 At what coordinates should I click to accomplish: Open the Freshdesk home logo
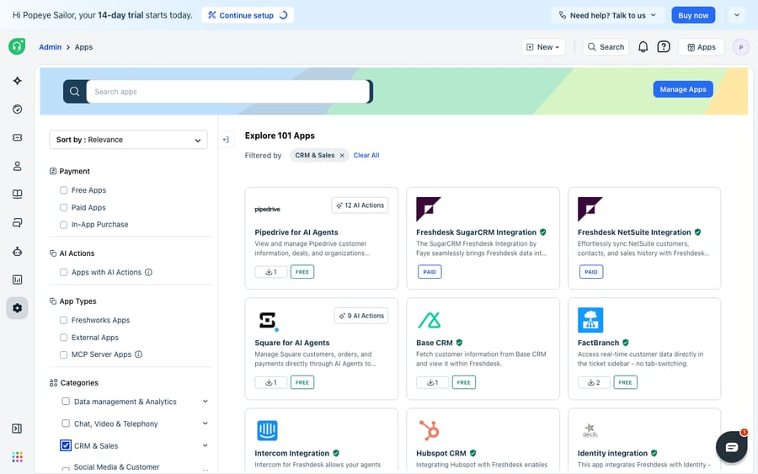[17, 46]
